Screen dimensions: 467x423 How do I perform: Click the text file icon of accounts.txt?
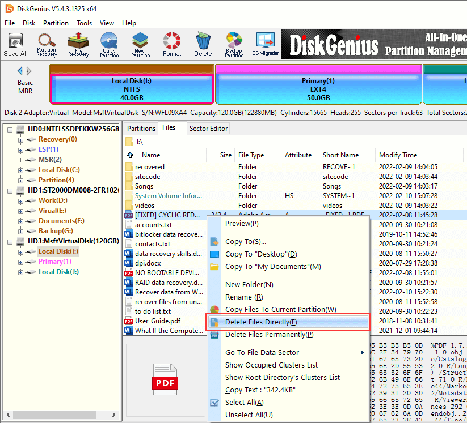click(129, 225)
